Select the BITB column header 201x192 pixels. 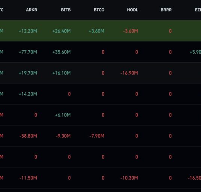(66, 10)
